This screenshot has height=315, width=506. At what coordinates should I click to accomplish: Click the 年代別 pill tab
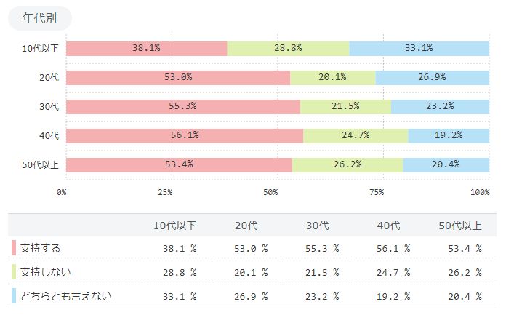click(40, 18)
